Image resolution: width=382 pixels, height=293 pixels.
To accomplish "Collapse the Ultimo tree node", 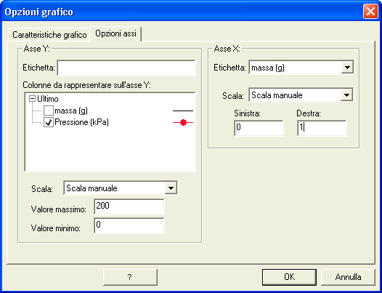I will (32, 99).
